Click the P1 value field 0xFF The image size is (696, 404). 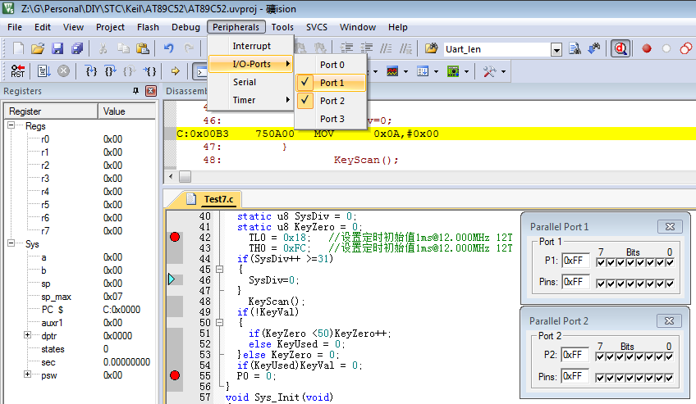pyautogui.click(x=575, y=261)
